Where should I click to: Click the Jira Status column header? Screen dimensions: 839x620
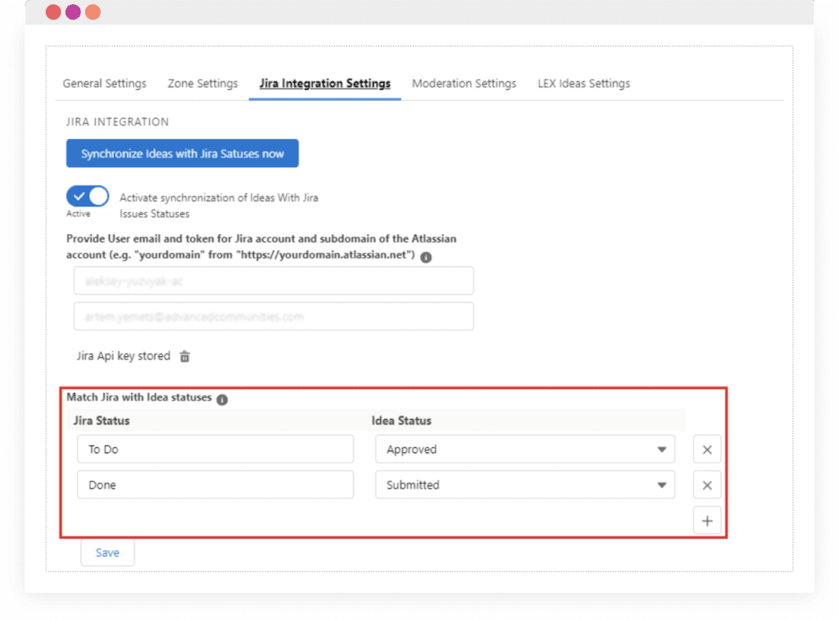point(102,420)
